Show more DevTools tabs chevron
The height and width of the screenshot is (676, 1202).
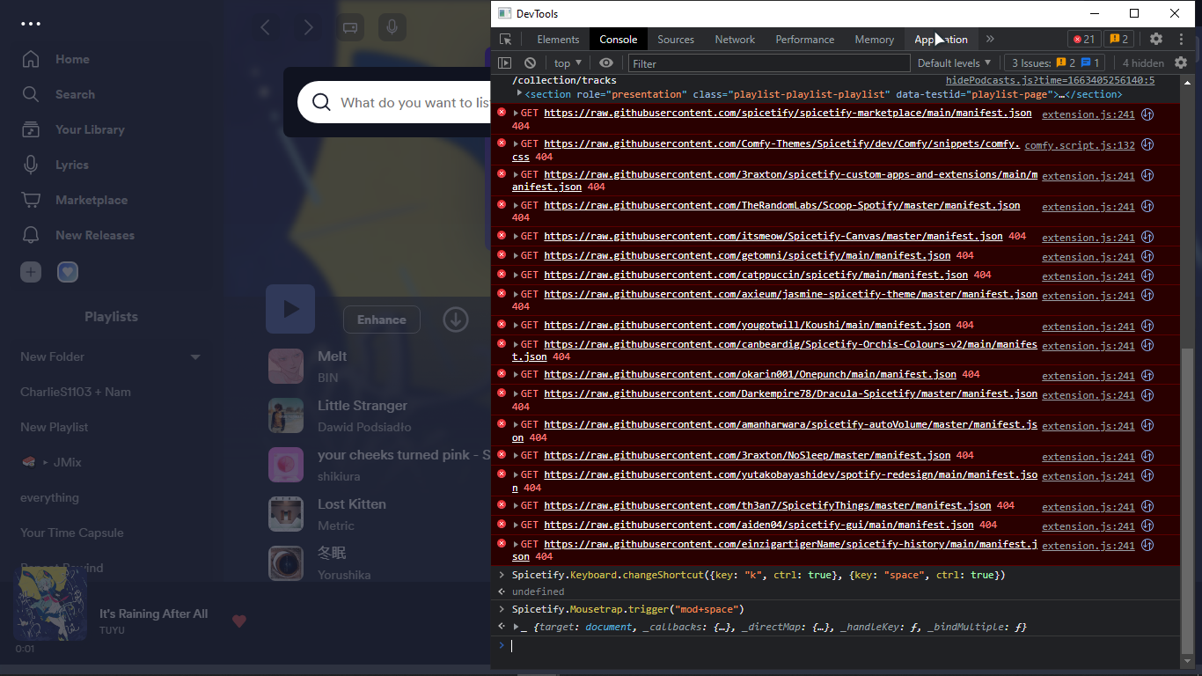point(990,39)
